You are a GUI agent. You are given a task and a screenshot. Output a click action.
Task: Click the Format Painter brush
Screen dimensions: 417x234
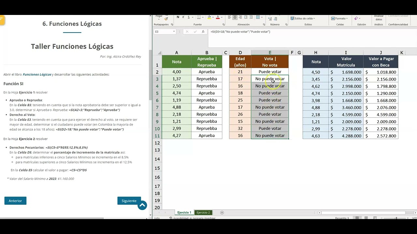(x=166, y=19)
